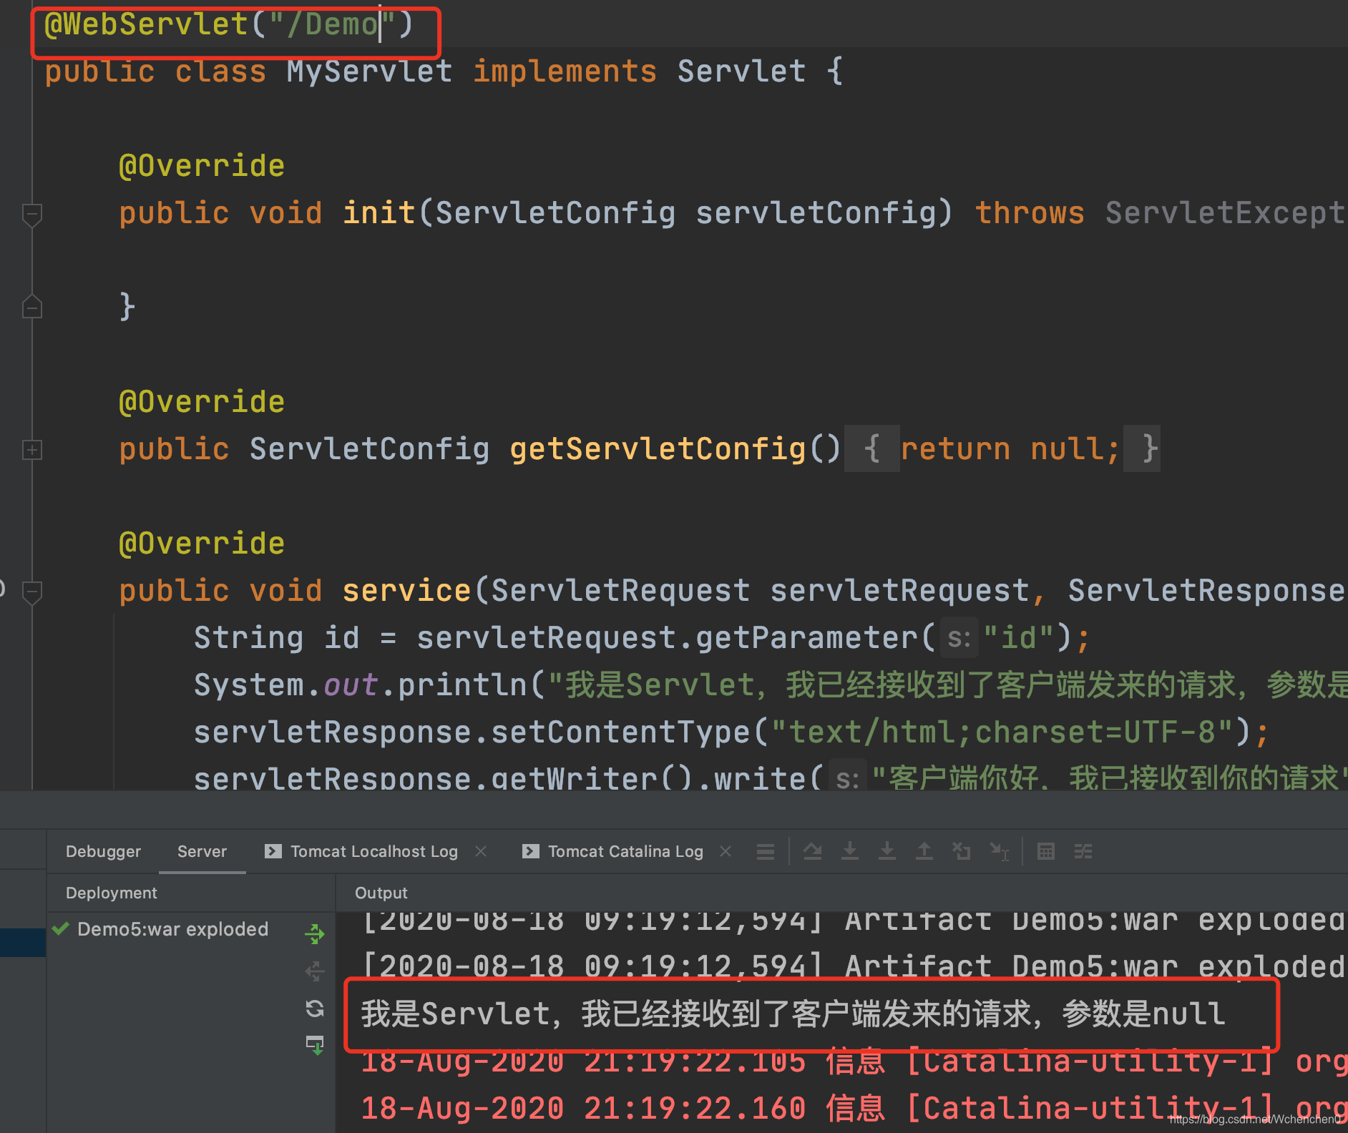Select the Server tab
The image size is (1348, 1133).
point(202,851)
